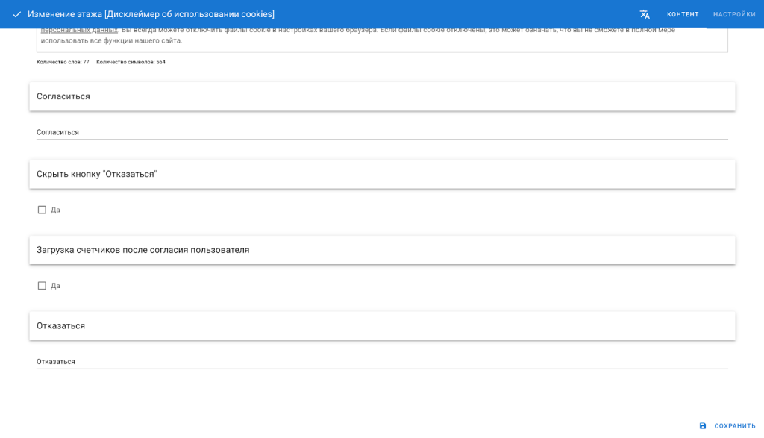Screen dimensions: 764x438
Task: Tick the checkbox under Скрыть кнопку "Отказаться"
Action: coord(42,210)
